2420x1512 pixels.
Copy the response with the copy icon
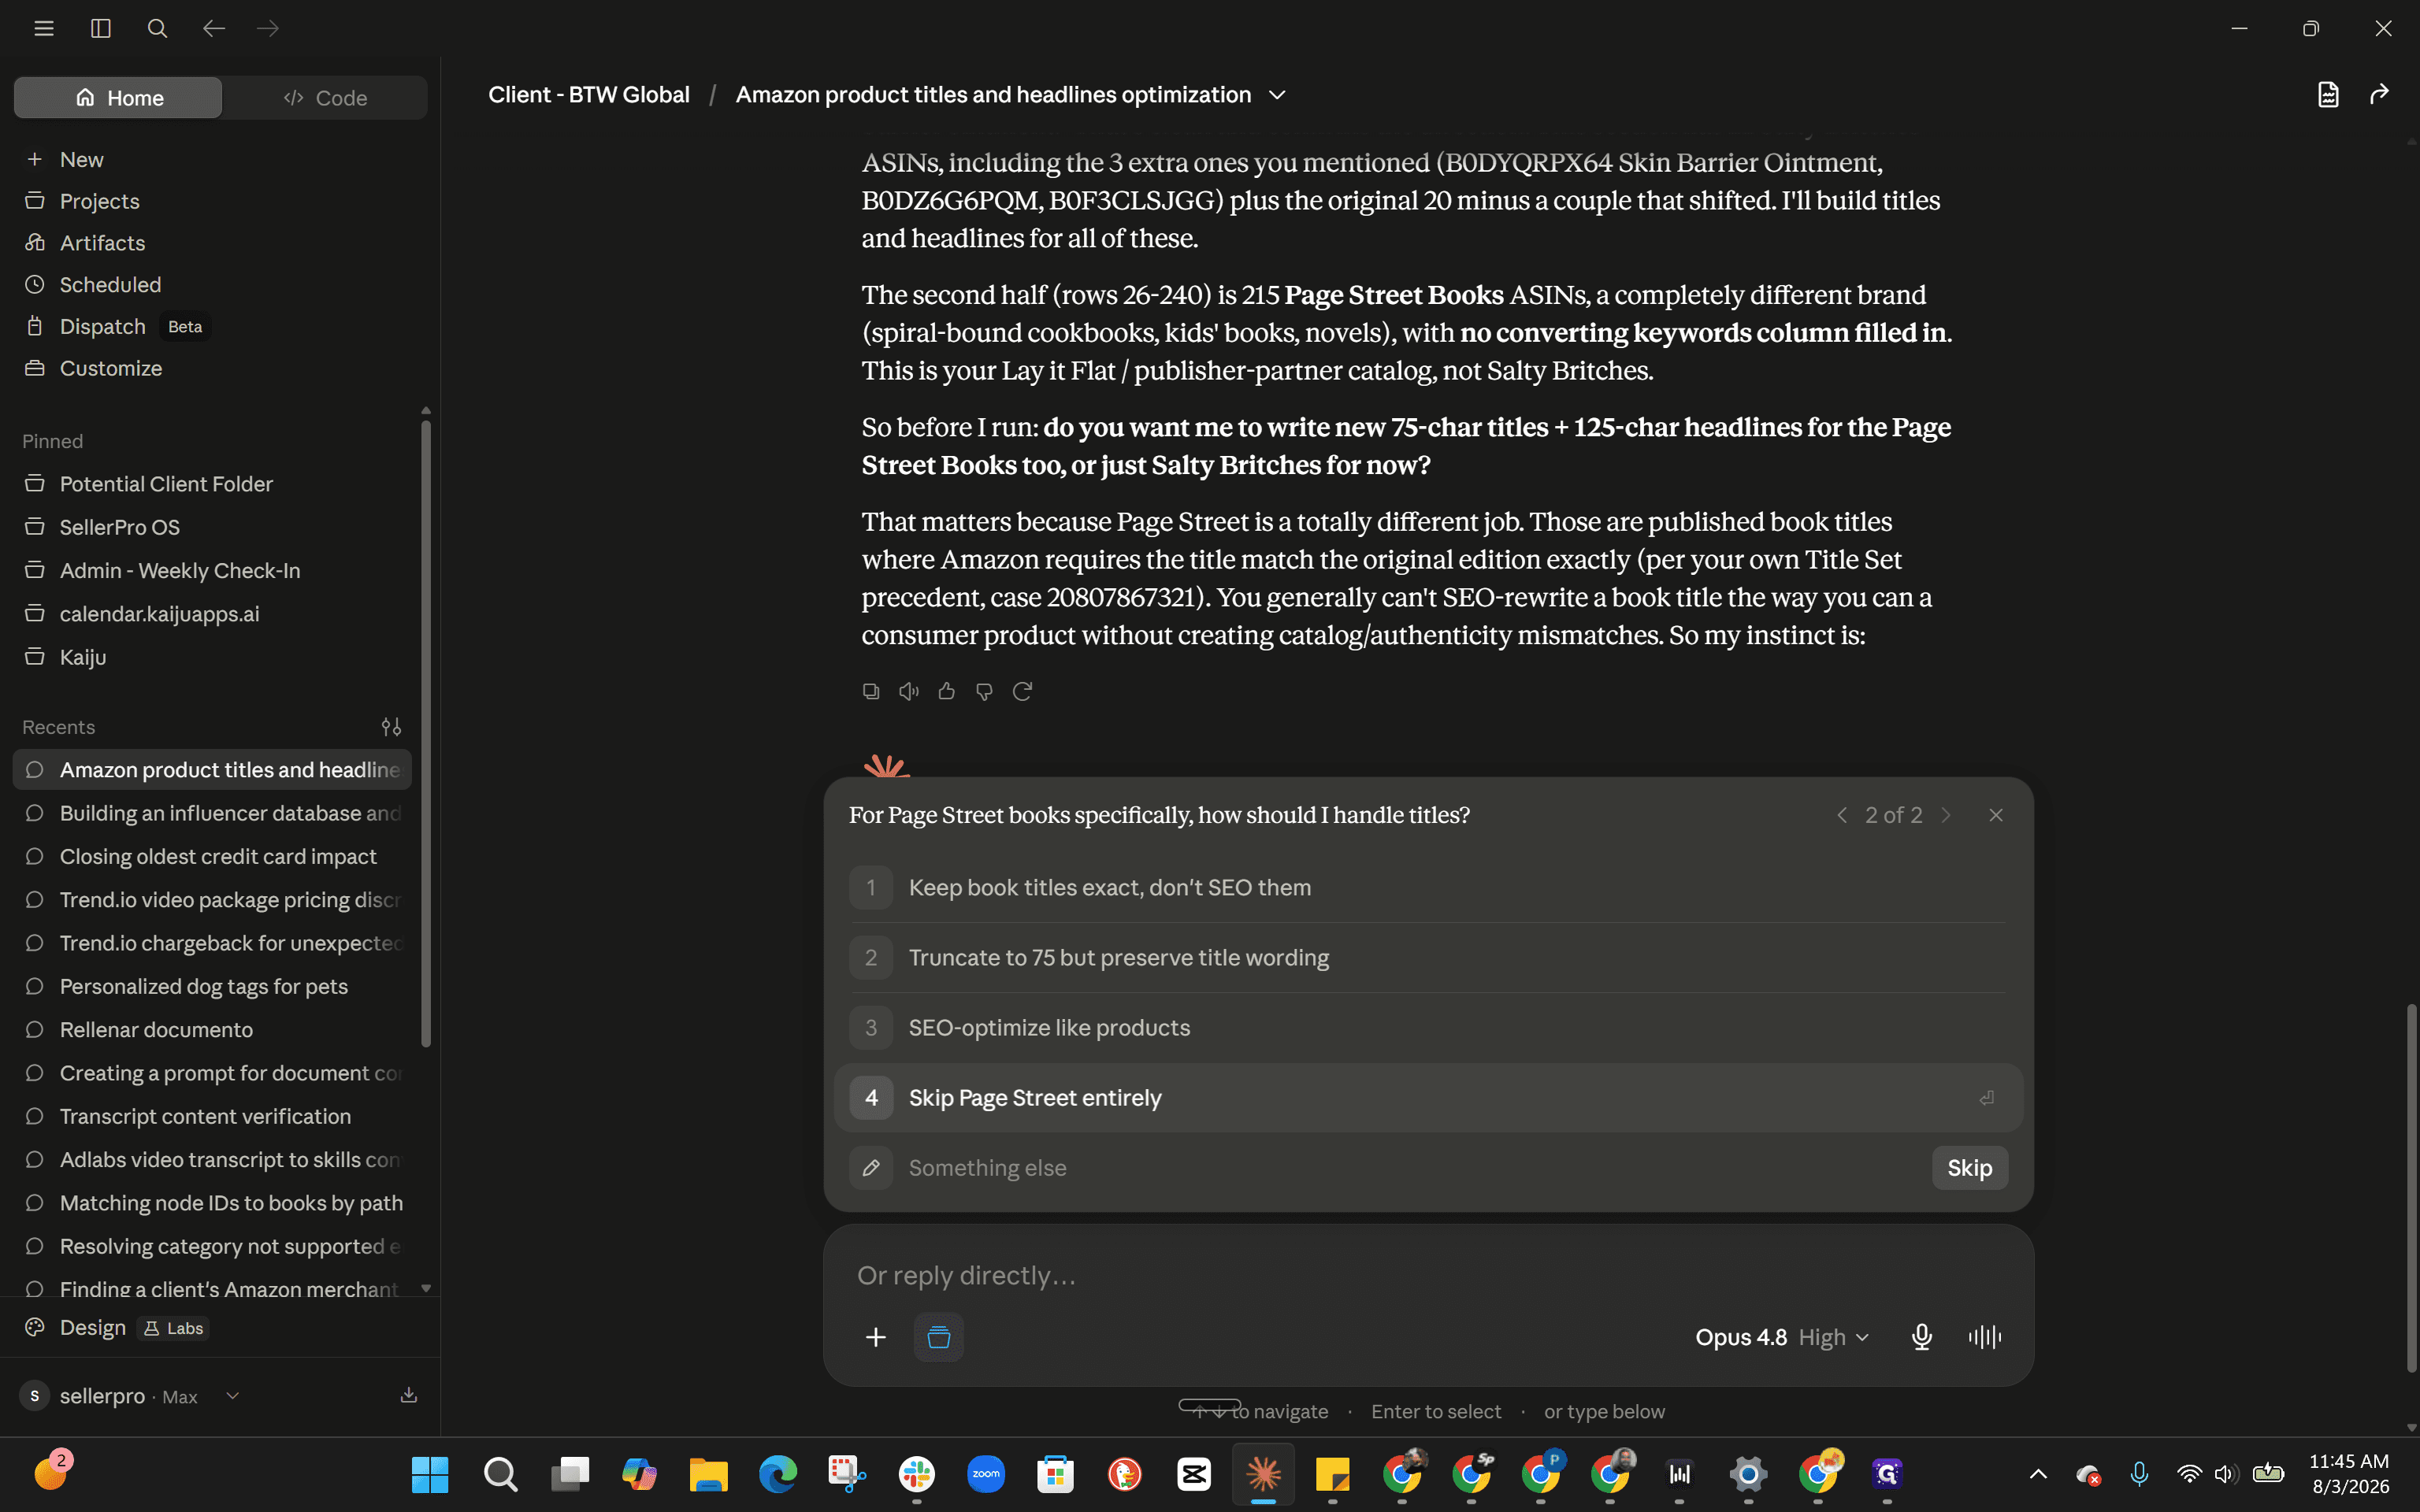[x=871, y=691]
